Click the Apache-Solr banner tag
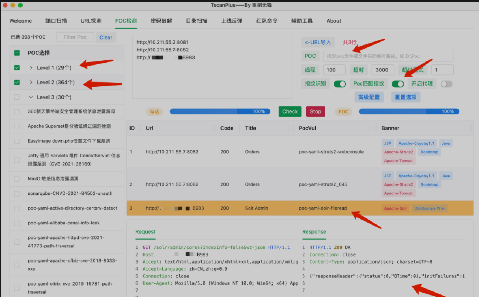The image size is (479, 297). click(395, 208)
